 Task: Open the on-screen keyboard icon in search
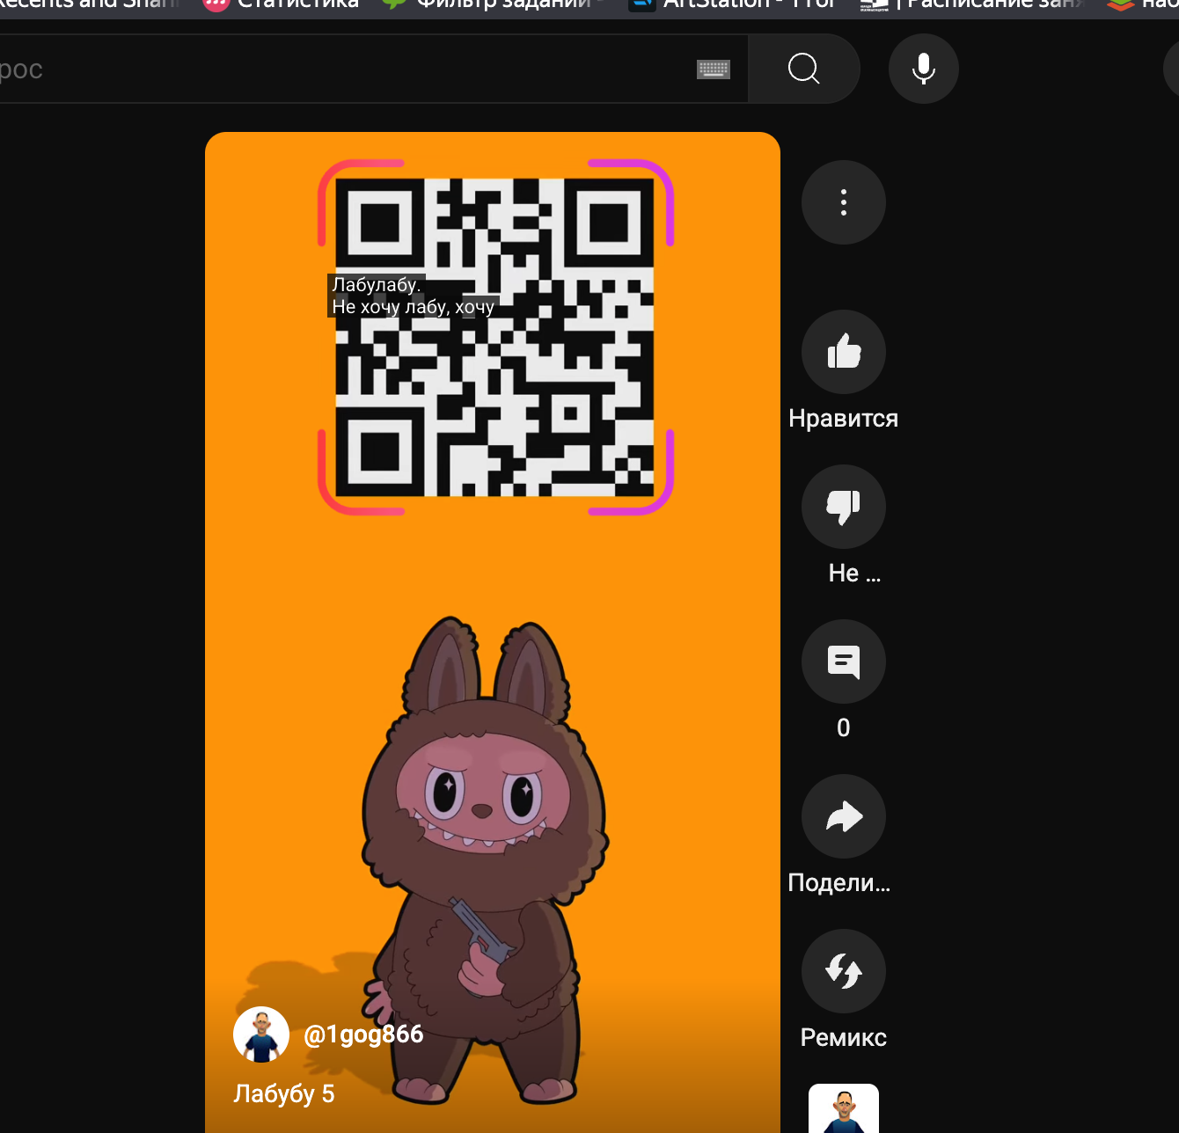click(714, 69)
